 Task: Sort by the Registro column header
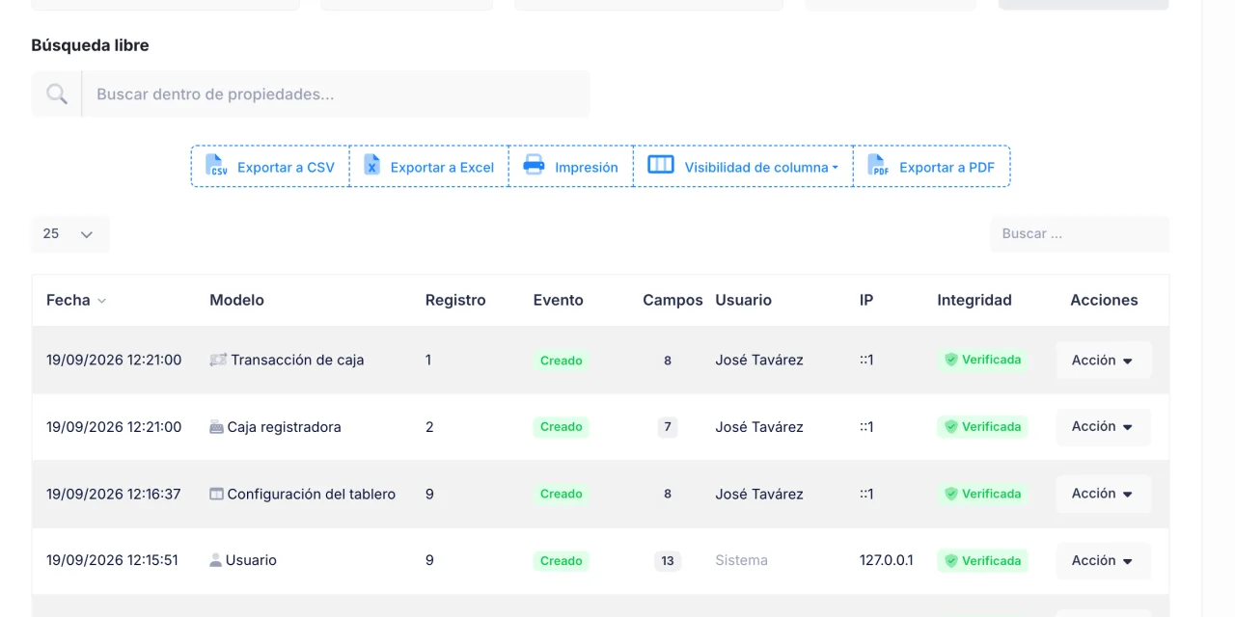[x=455, y=300]
